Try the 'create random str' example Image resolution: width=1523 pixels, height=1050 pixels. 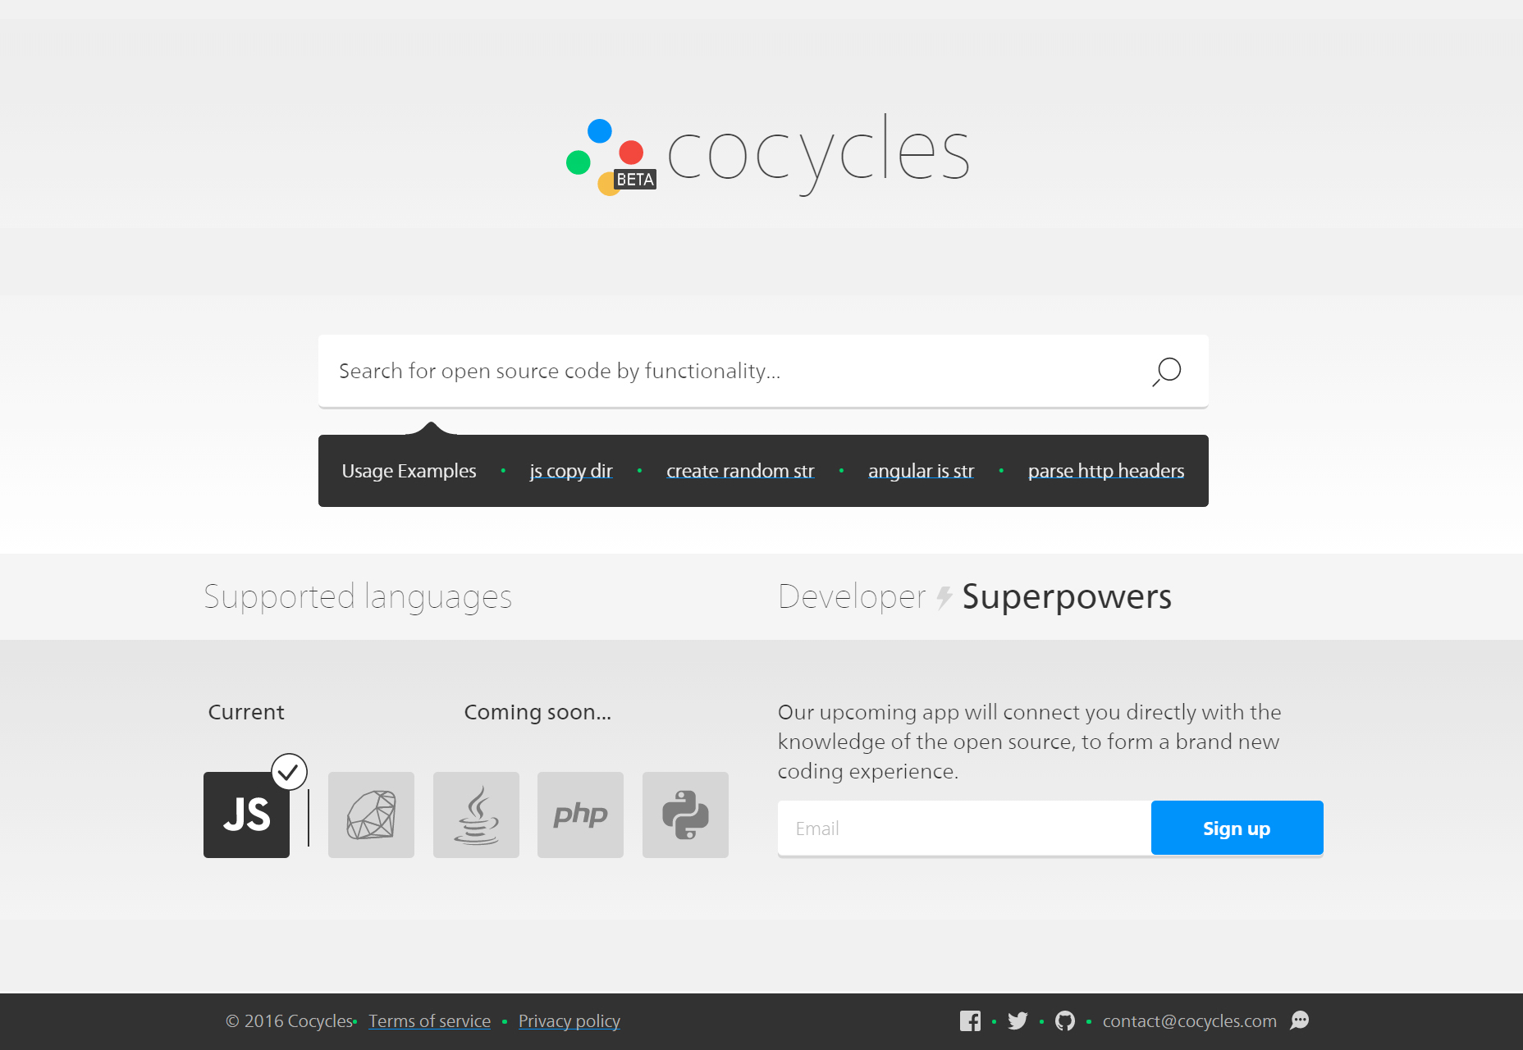740,471
